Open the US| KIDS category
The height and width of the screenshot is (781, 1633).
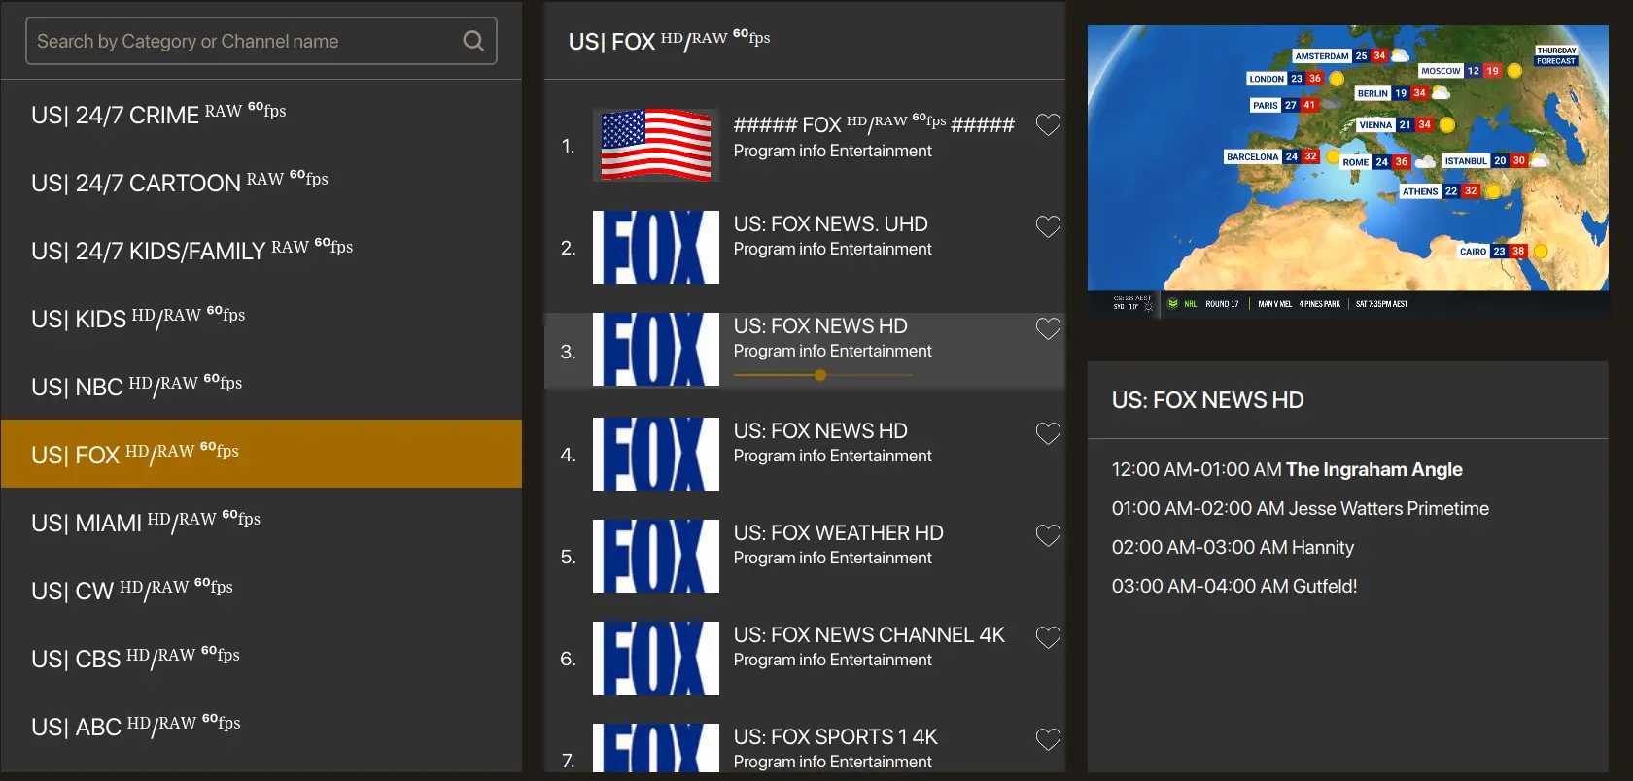[261, 318]
